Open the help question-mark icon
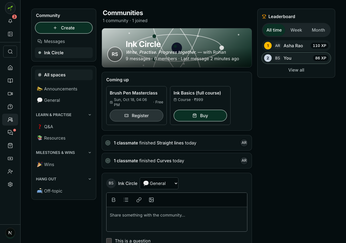 click(10, 107)
